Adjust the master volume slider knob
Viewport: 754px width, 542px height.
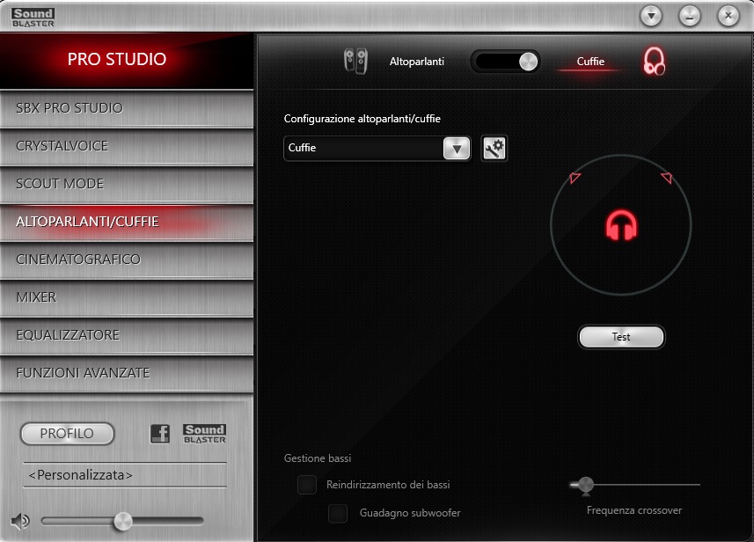(122, 521)
